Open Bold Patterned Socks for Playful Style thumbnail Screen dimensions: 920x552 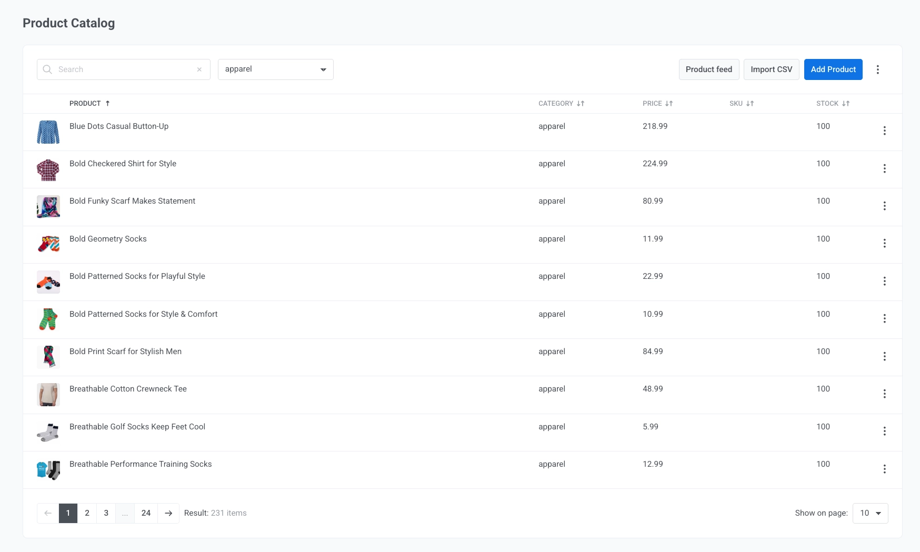click(48, 282)
